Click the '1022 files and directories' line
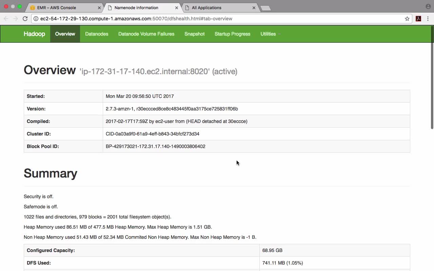This screenshot has width=434, height=271. (x=98, y=217)
